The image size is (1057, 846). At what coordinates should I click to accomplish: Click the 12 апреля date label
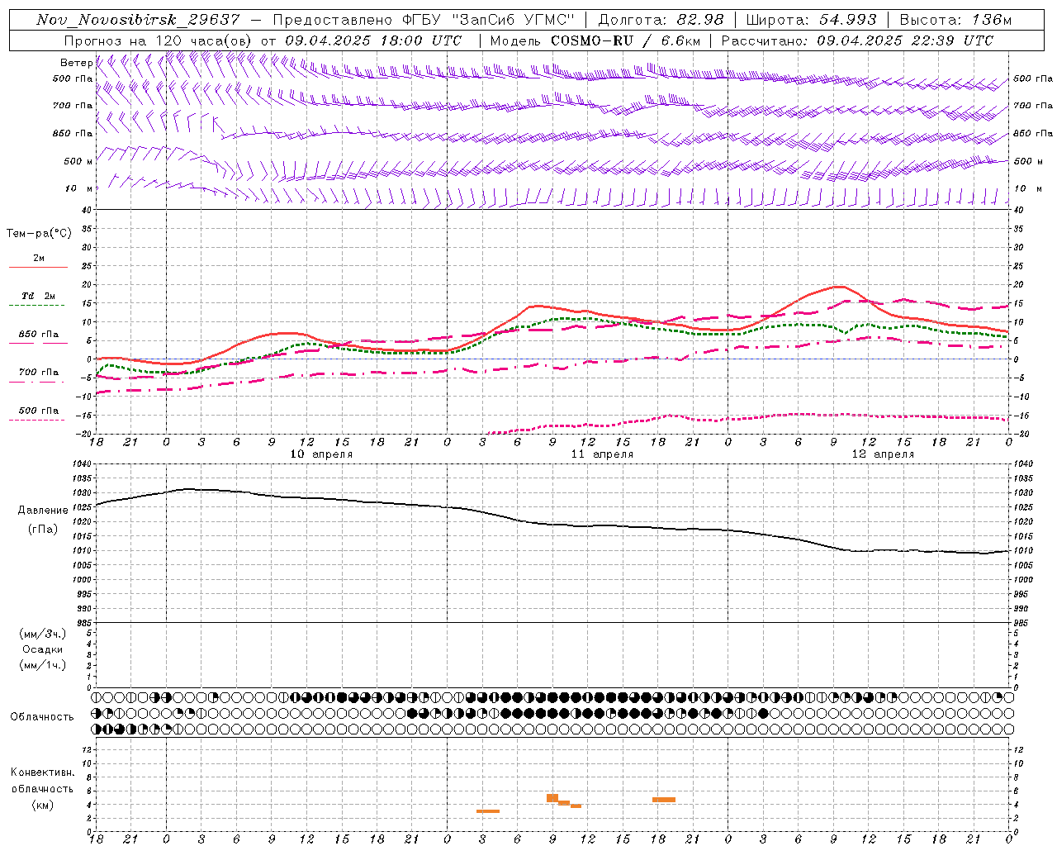tap(883, 454)
